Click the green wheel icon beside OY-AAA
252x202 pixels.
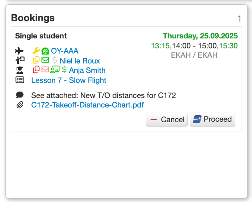[45, 51]
